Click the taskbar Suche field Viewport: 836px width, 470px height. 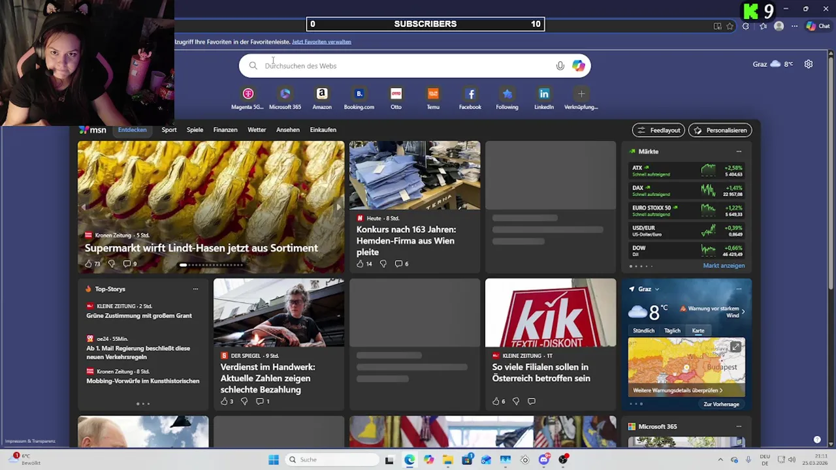click(x=332, y=460)
